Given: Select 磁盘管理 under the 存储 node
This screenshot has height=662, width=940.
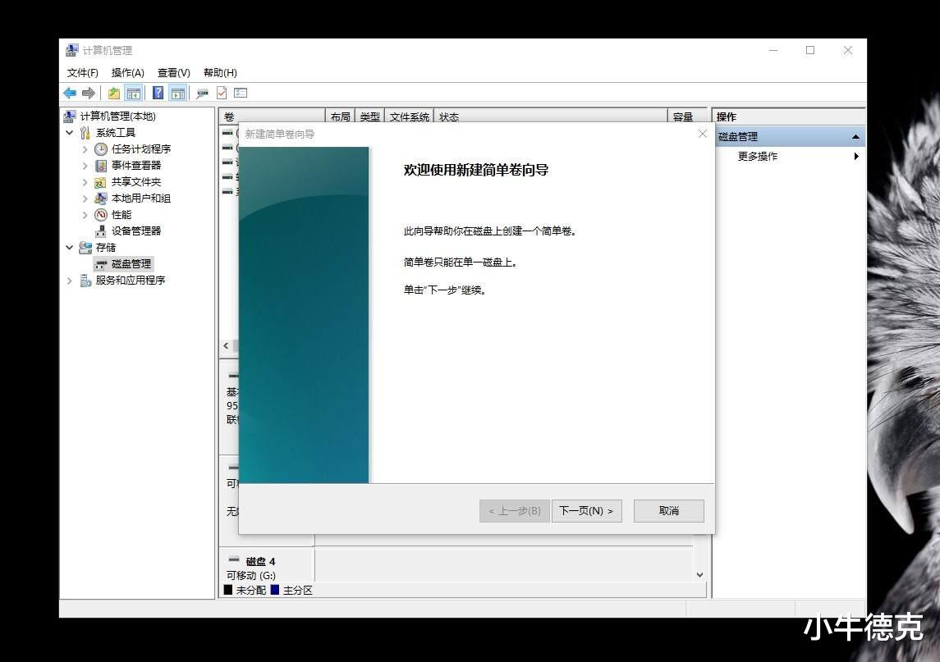Looking at the screenshot, I should 131,263.
